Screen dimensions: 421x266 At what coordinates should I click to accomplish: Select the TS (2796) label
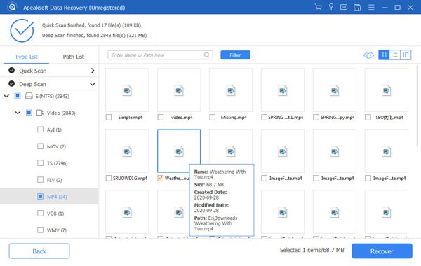pos(58,163)
